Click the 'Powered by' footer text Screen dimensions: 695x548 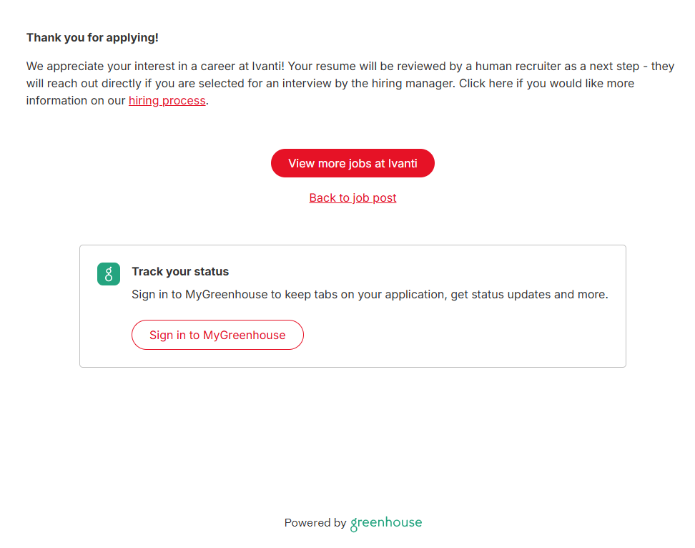(315, 523)
